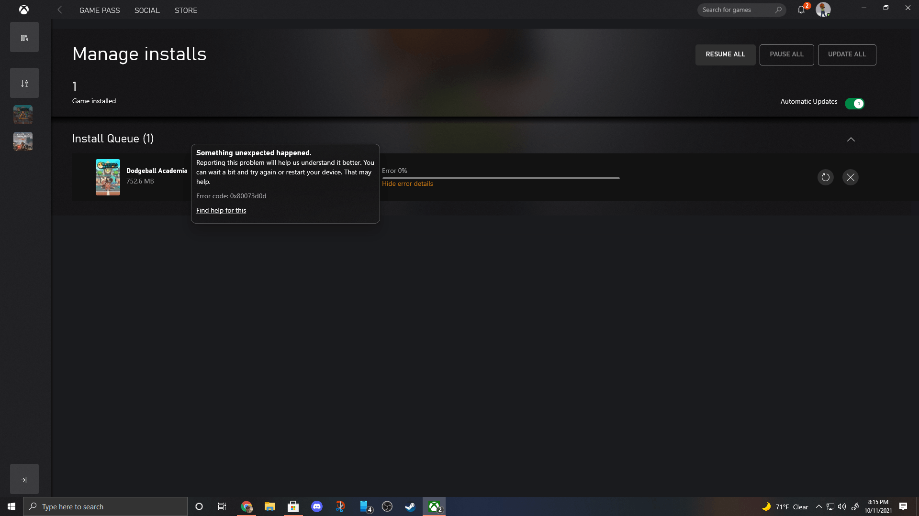
Task: Click the cancel/remove icon for Dodgeball Academia
Action: 850,177
